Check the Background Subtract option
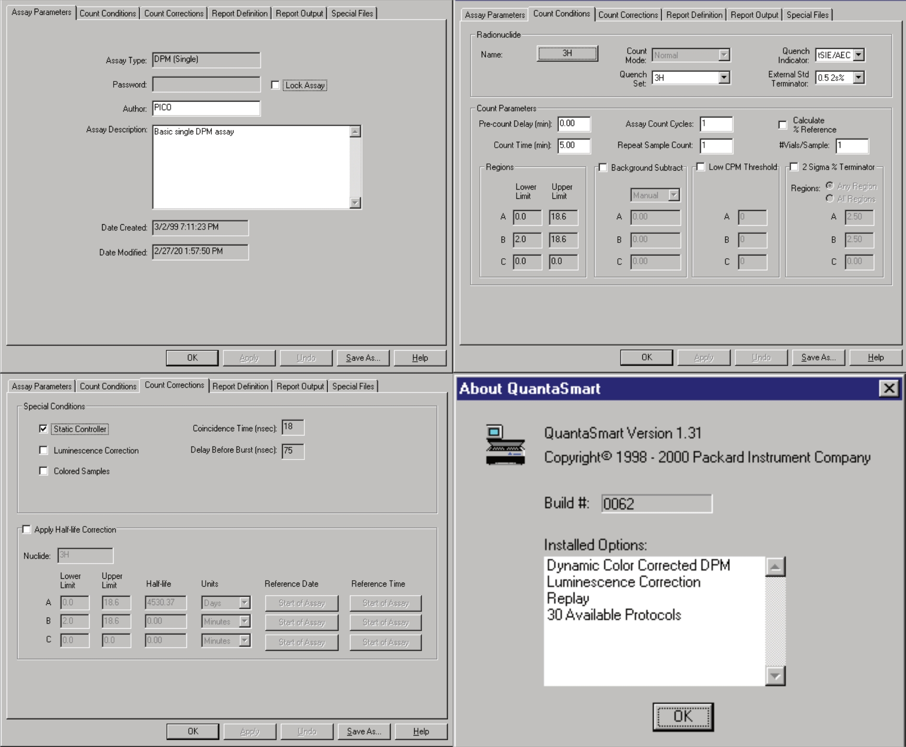Screen dimensions: 906x747 pos(603,167)
